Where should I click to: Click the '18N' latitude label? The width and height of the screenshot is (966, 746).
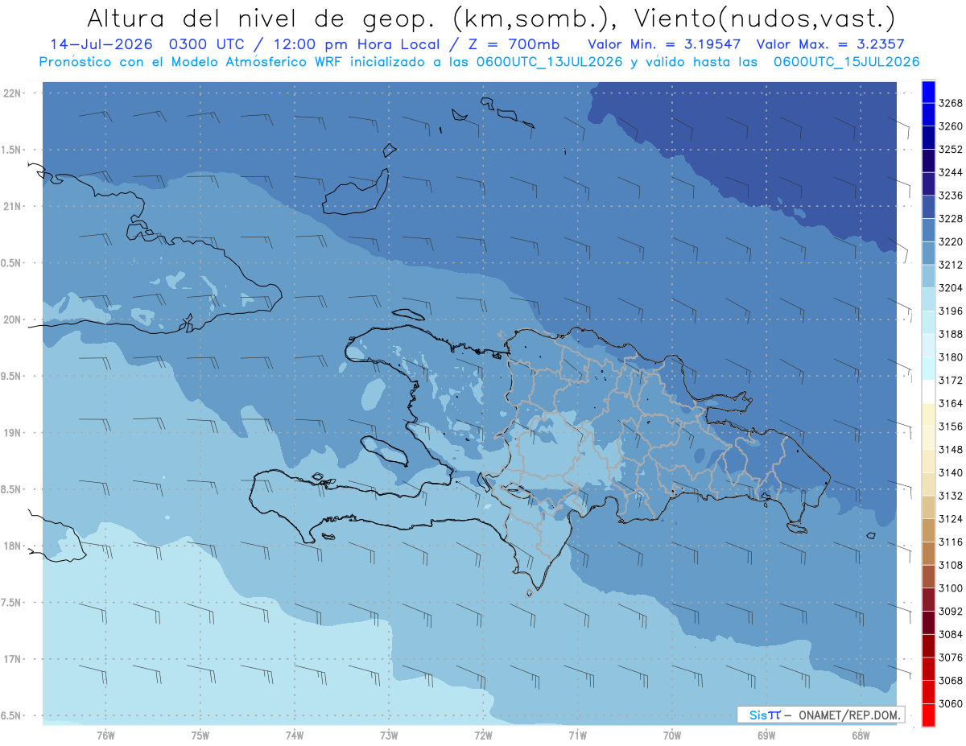pyautogui.click(x=12, y=546)
